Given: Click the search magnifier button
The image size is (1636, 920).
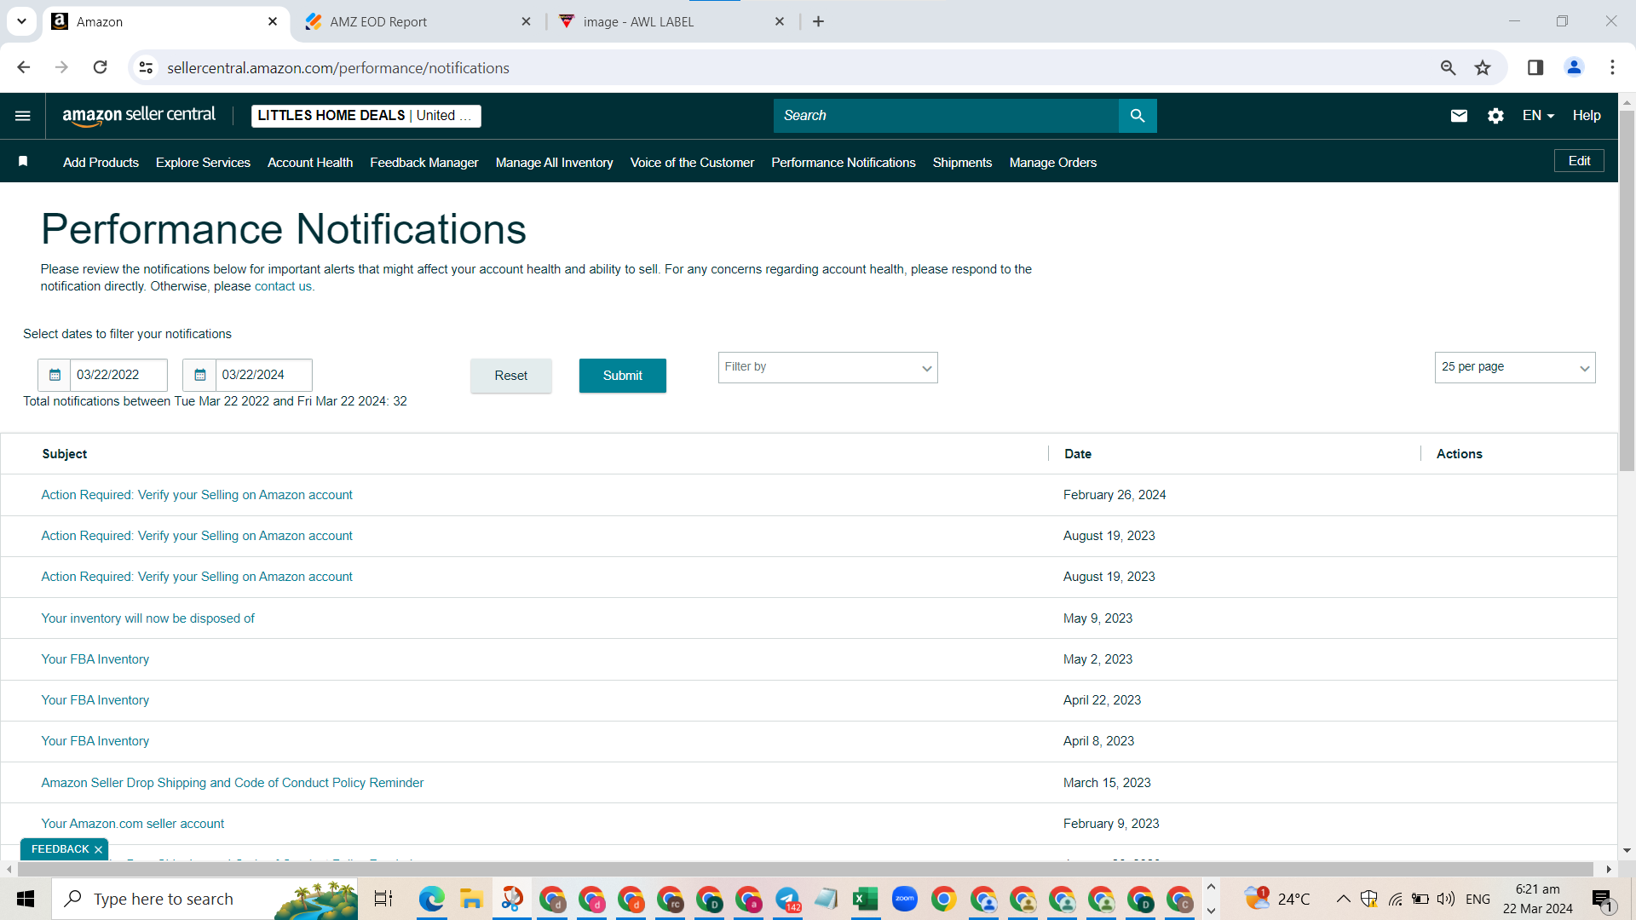Looking at the screenshot, I should tap(1138, 116).
